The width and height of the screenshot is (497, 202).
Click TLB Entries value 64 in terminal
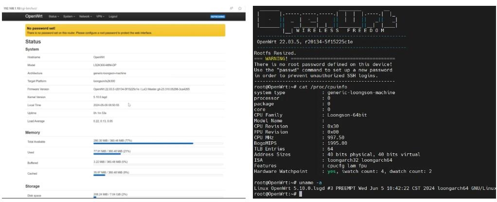[330, 149]
